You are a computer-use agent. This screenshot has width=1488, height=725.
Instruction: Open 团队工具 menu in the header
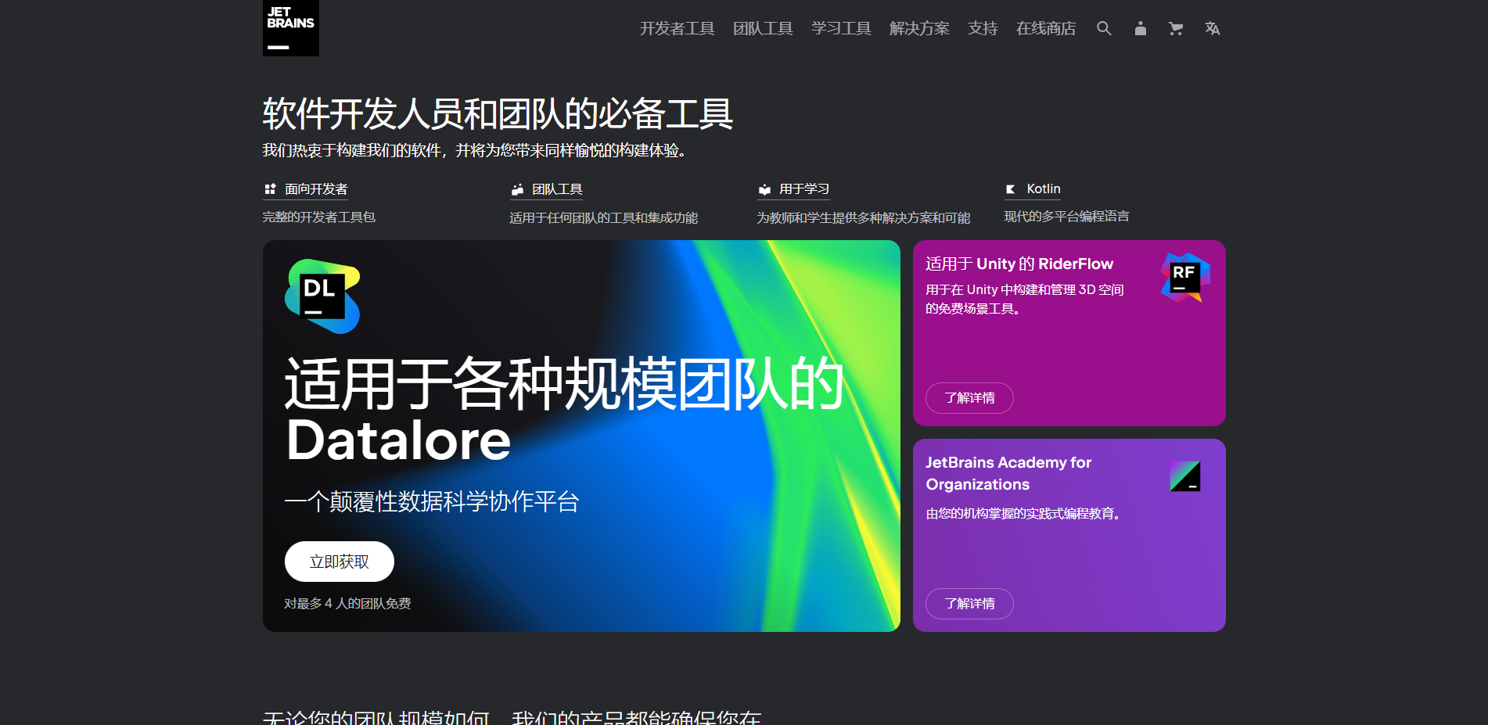(764, 28)
